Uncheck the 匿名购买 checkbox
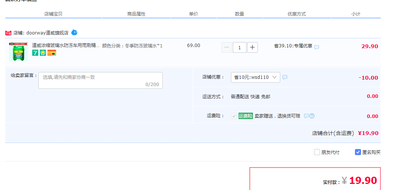 [358, 152]
